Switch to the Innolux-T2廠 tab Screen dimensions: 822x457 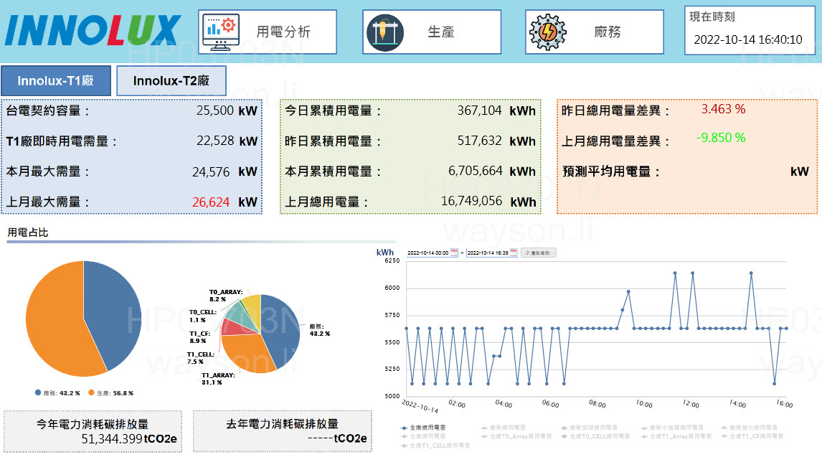(171, 80)
